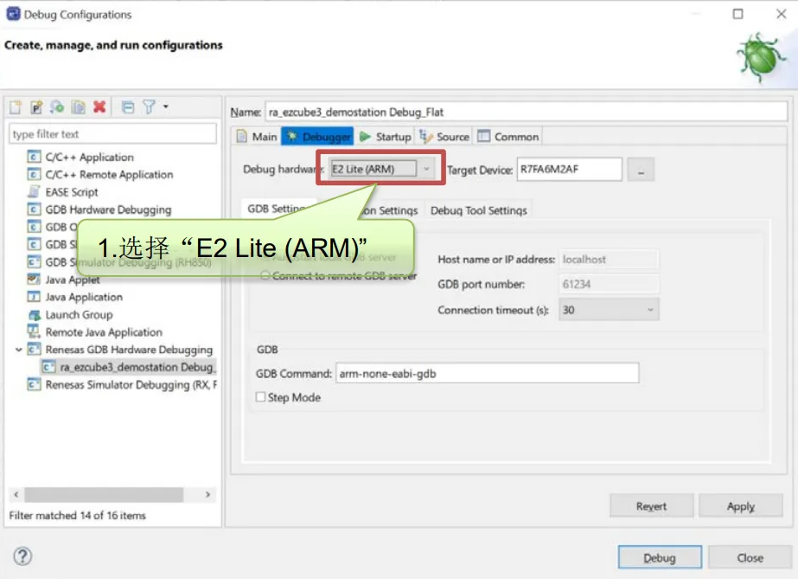
Task: Maximize the Debug Configurations window
Action: click(737, 14)
